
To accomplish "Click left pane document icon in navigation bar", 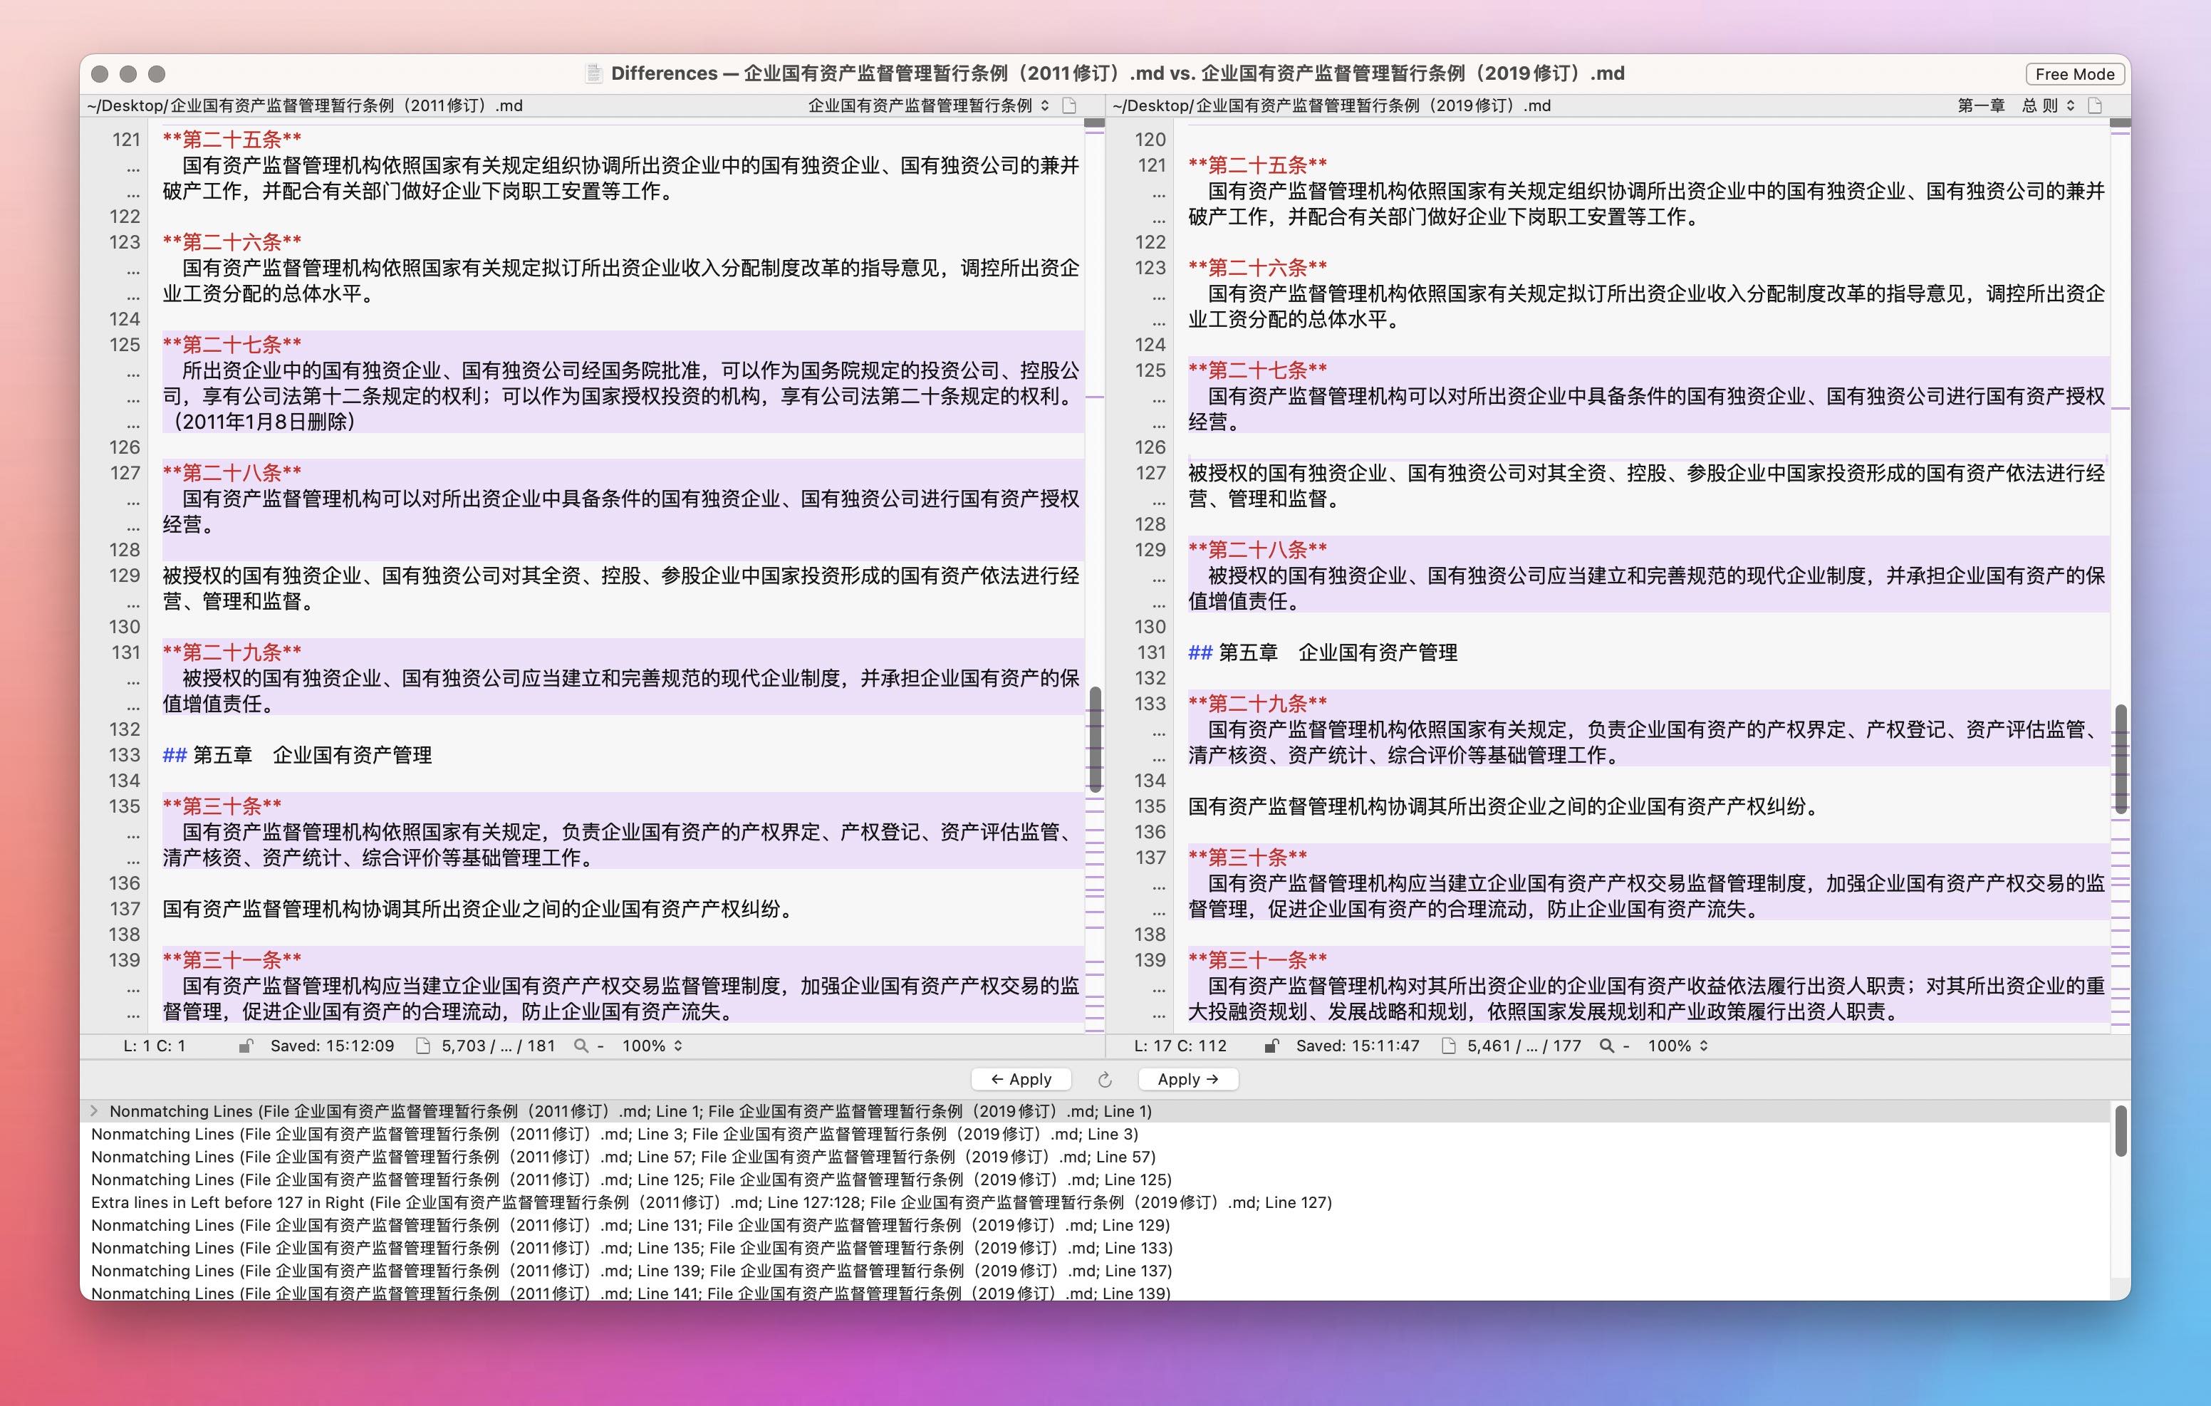I will pos(1068,105).
